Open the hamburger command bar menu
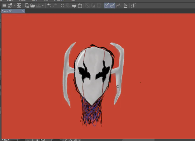 [x=4, y=5]
